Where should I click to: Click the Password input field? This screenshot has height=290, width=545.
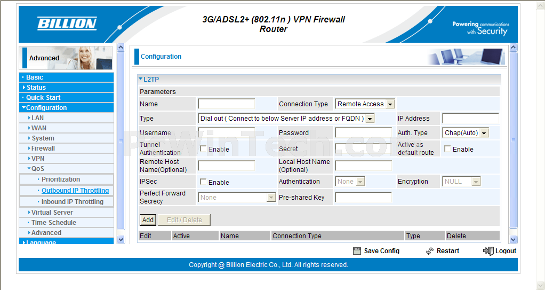363,132
